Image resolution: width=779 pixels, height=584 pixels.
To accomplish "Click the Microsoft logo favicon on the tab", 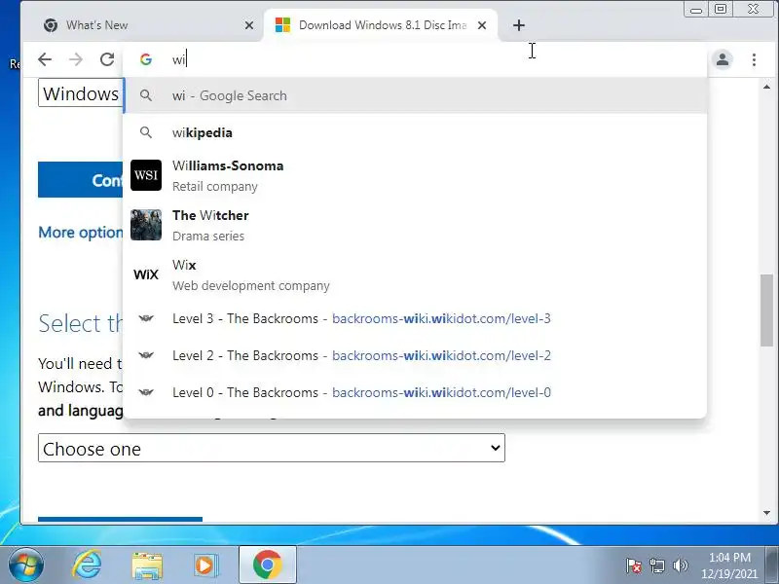I will 282,25.
